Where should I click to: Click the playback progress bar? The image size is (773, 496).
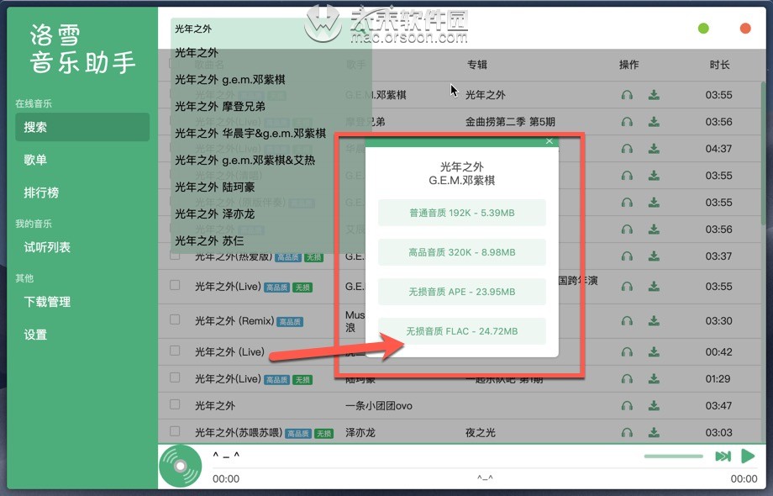point(485,468)
